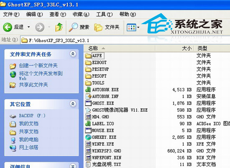Screen dimensions: 230x168
Task: Select the GHOST.EXE file icon
Action: (x=88, y=103)
